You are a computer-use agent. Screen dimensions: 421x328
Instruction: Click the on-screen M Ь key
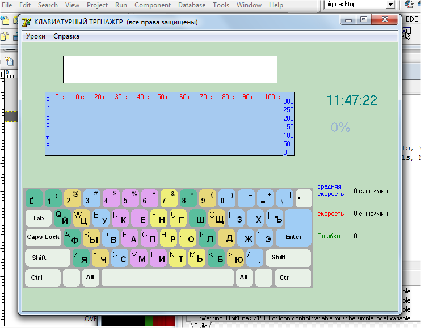197,258
